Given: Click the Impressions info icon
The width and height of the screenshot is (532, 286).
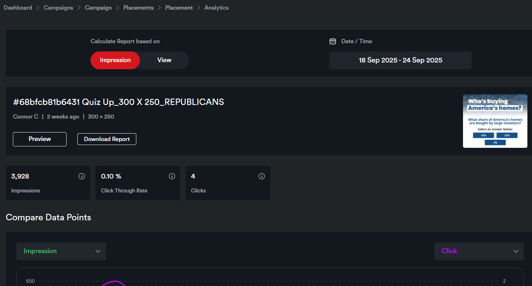Looking at the screenshot, I should coord(82,176).
